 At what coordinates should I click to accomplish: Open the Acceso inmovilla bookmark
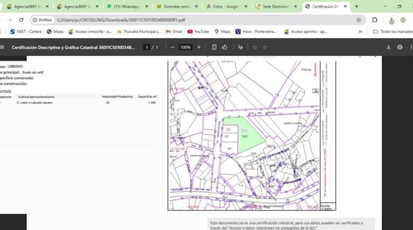90,31
